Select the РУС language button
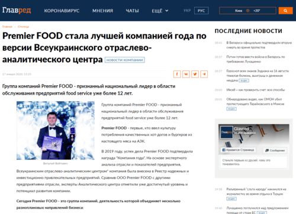The height and width of the screenshot is (214, 296). [201, 11]
